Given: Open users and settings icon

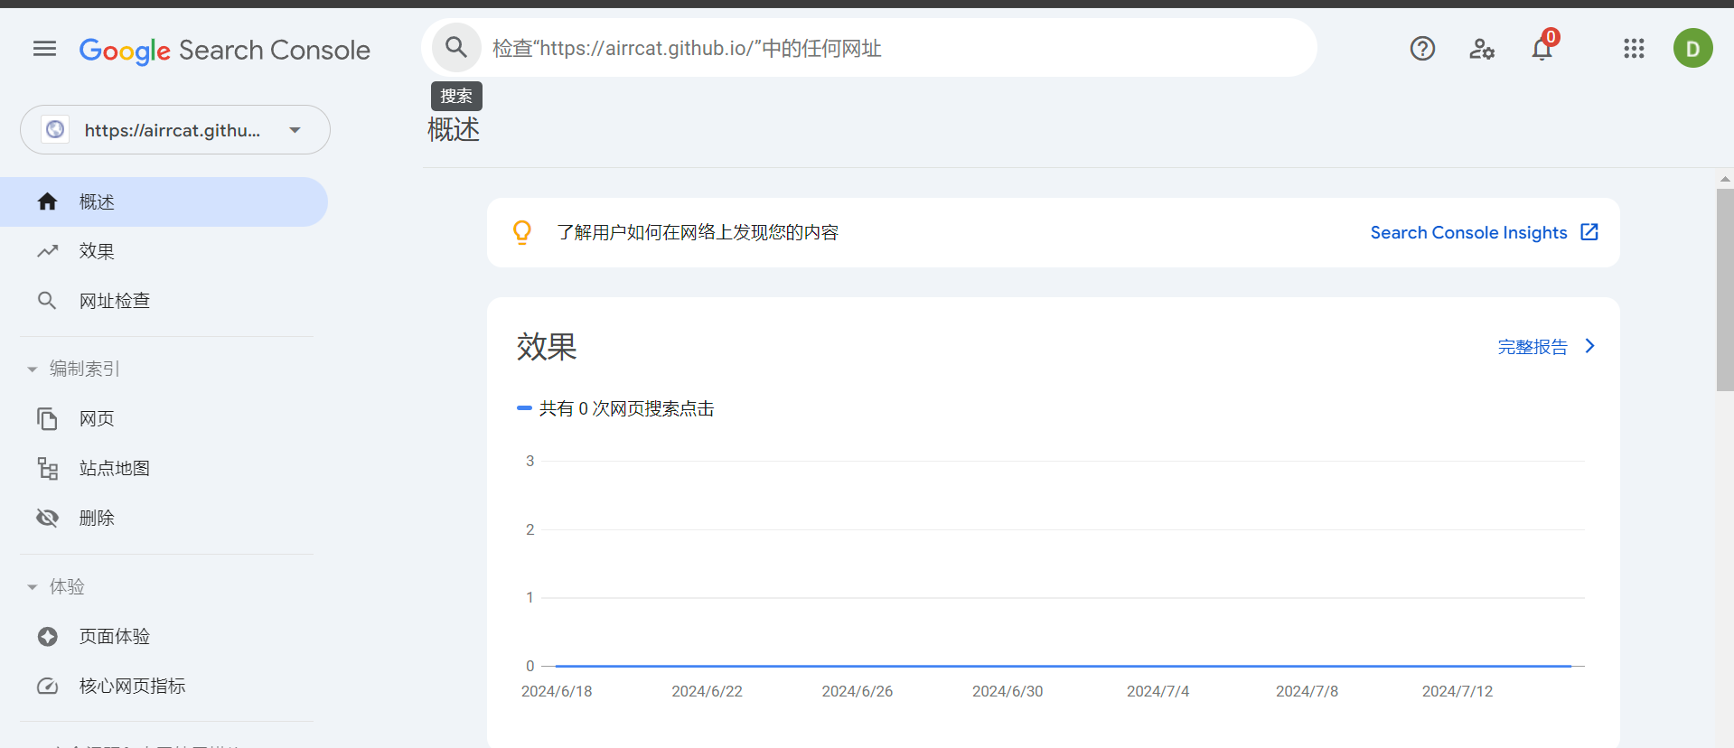Looking at the screenshot, I should (x=1482, y=49).
